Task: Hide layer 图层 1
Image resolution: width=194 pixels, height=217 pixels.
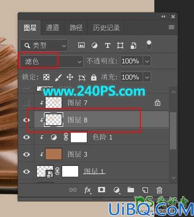Action: click(26, 171)
